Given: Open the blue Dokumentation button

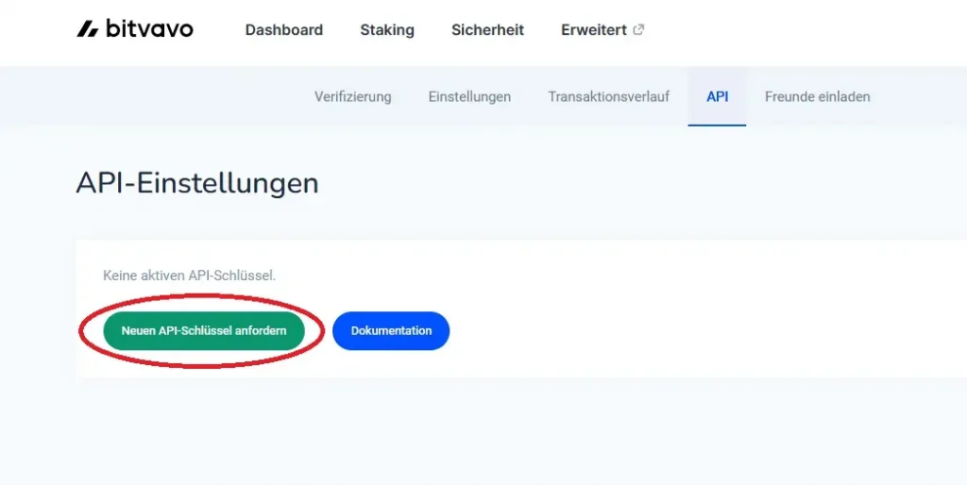Looking at the screenshot, I should (x=391, y=331).
